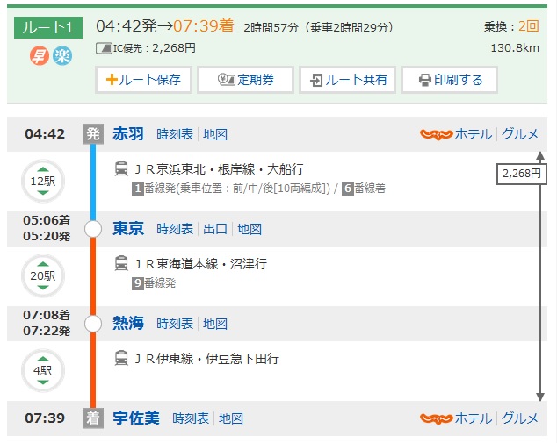Viewport: 557px width, 443px height.
Task: Save route with ルート保存 button
Action: (143, 80)
